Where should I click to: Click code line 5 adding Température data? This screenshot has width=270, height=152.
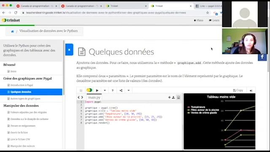pos(113,114)
